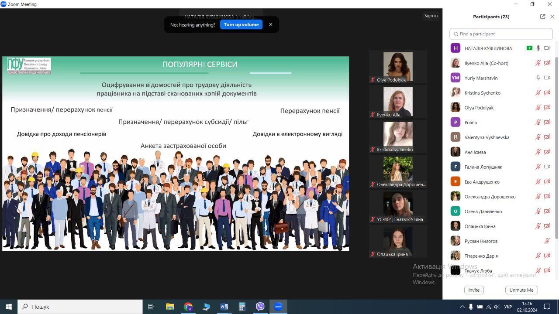The width and height of the screenshot is (559, 314).
Task: Click the Turn up volume button
Action: [241, 25]
